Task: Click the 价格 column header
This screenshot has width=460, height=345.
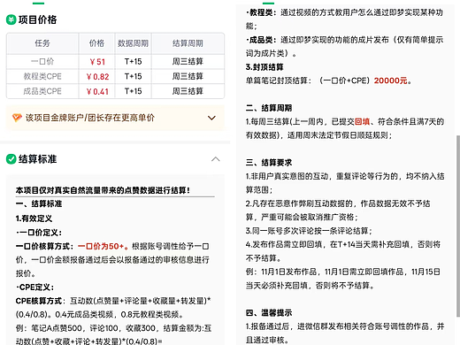Action: [96, 43]
